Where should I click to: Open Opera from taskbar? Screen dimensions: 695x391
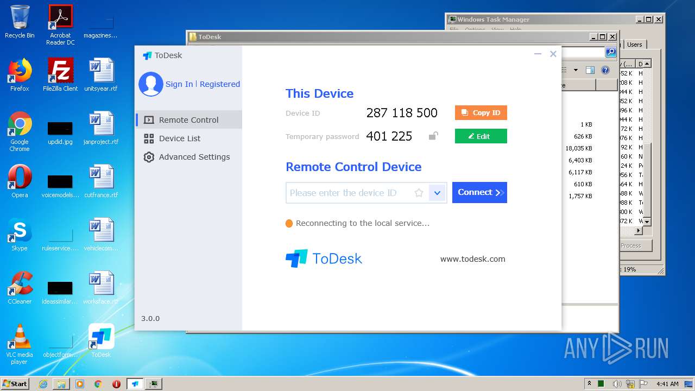(116, 384)
